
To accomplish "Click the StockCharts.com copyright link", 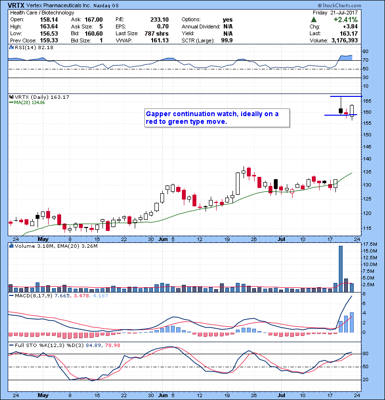I will pyautogui.click(x=339, y=5).
